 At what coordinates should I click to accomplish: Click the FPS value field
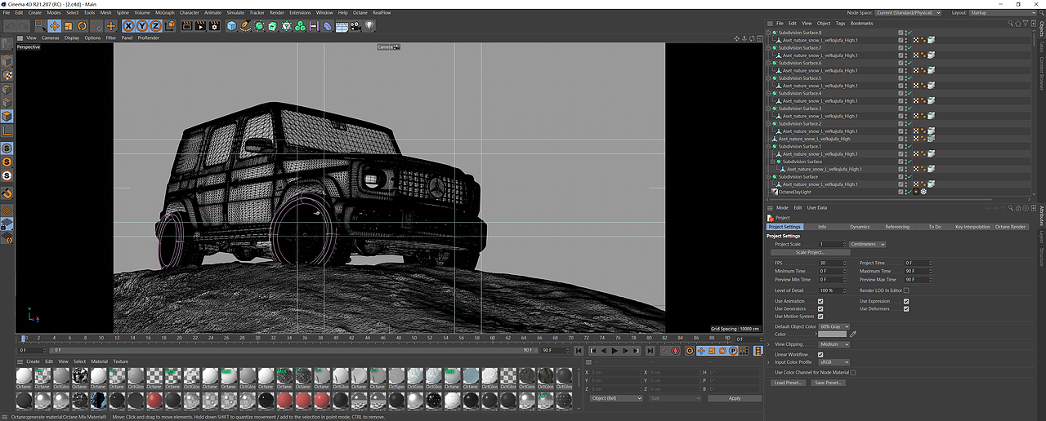[x=832, y=263]
